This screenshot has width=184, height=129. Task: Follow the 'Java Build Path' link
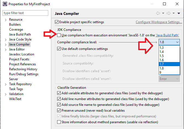point(167,35)
